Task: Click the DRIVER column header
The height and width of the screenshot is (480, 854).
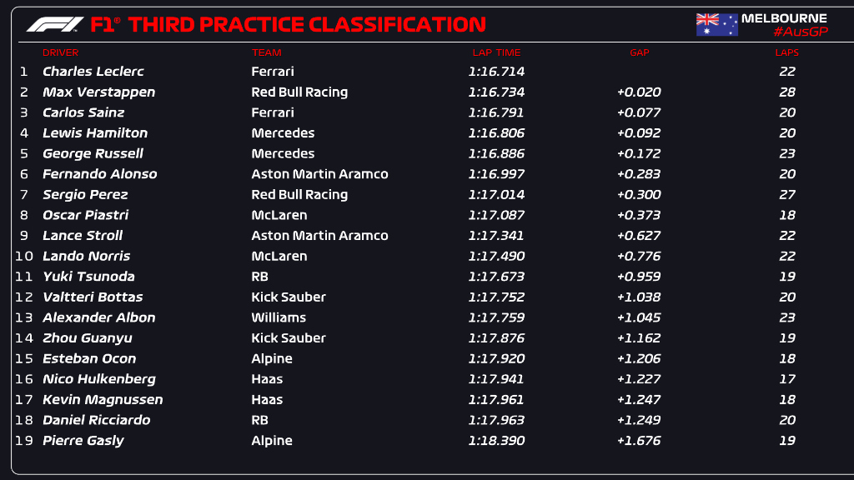Action: pos(61,52)
